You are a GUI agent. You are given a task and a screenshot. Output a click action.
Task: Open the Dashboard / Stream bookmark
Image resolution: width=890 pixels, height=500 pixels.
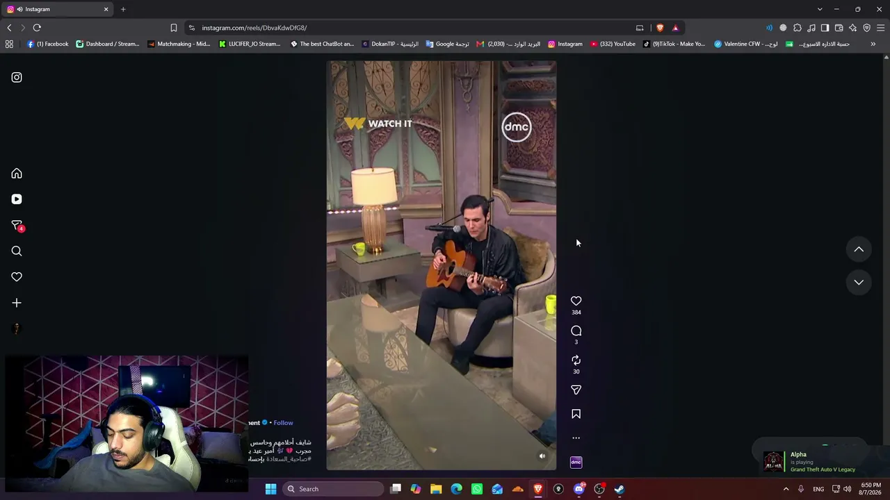[108, 44]
